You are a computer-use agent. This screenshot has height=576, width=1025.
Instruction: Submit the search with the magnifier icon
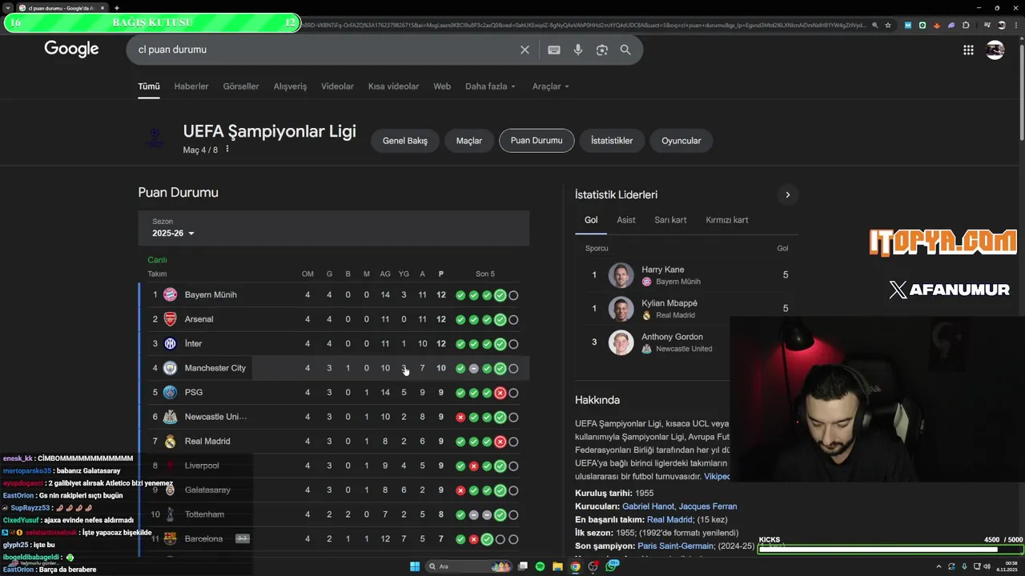pos(625,50)
